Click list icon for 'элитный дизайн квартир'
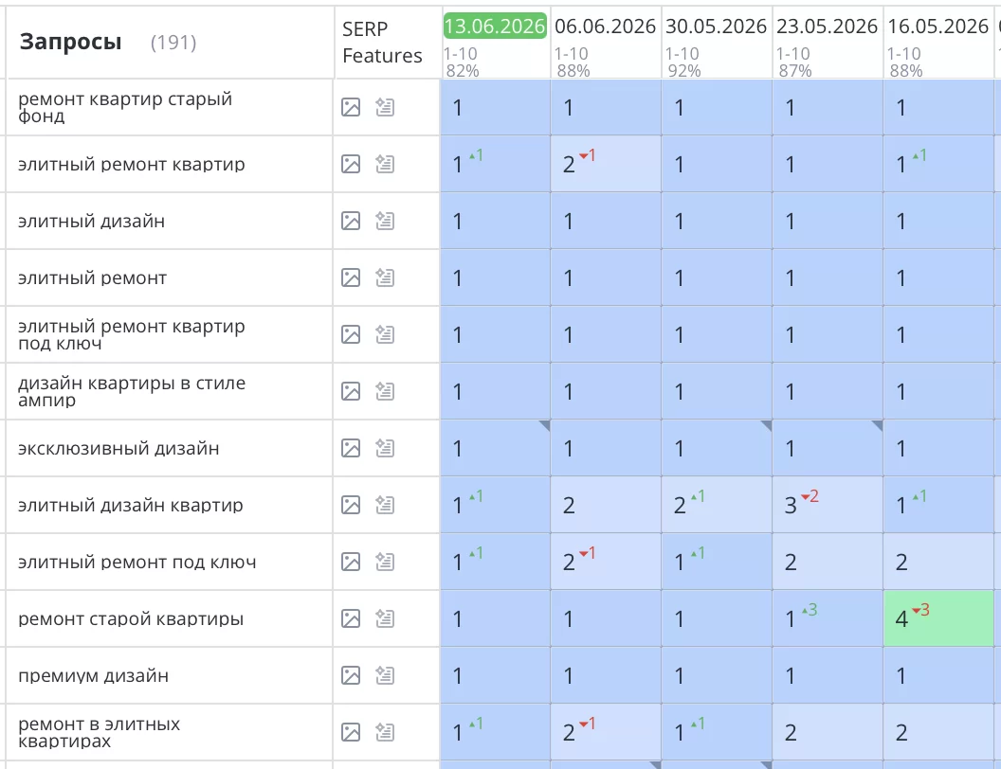Screen dimensions: 1001x769 tap(385, 505)
